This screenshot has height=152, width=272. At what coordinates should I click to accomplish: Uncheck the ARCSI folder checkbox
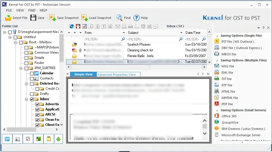pos(37,115)
